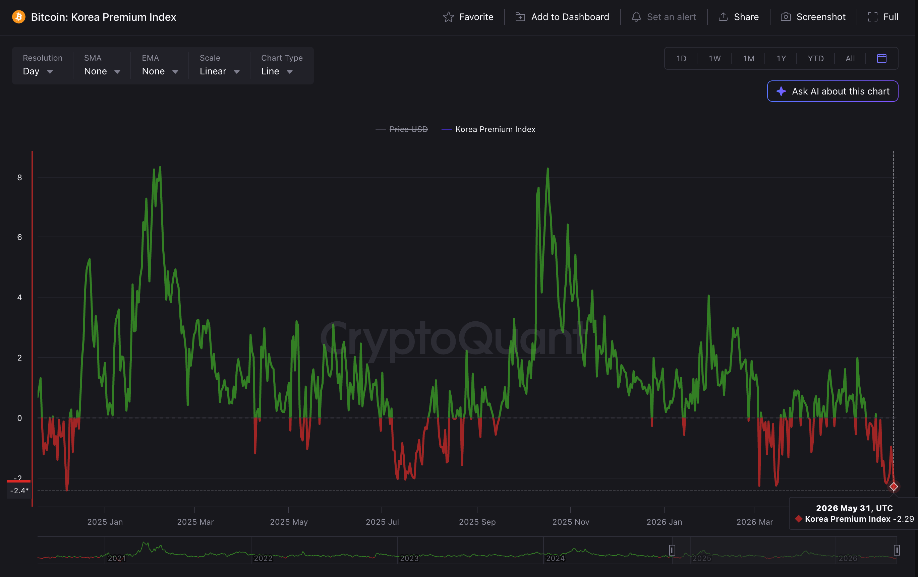Select the 1D time range
This screenshot has width=918, height=577.
681,58
